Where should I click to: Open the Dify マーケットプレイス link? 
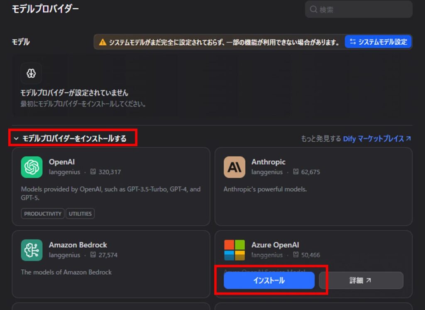click(x=377, y=139)
